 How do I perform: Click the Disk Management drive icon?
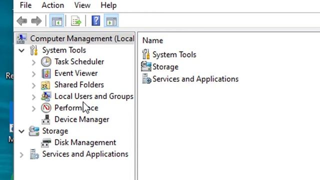(x=46, y=142)
